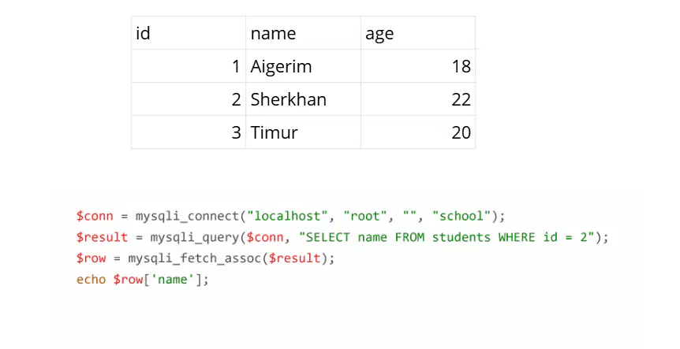The width and height of the screenshot is (680, 349).
Task: Select the cell containing Aigerim
Action: [303, 66]
